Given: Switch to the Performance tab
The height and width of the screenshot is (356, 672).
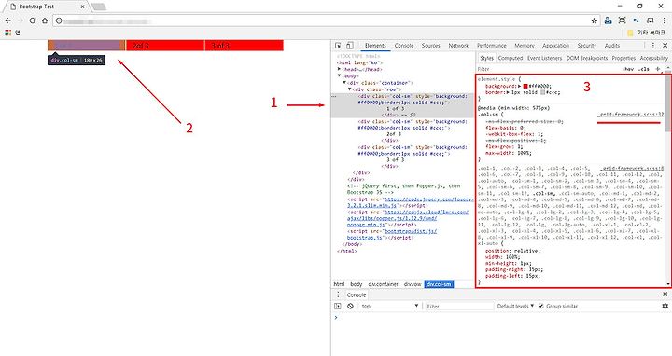Looking at the screenshot, I should click(x=491, y=46).
